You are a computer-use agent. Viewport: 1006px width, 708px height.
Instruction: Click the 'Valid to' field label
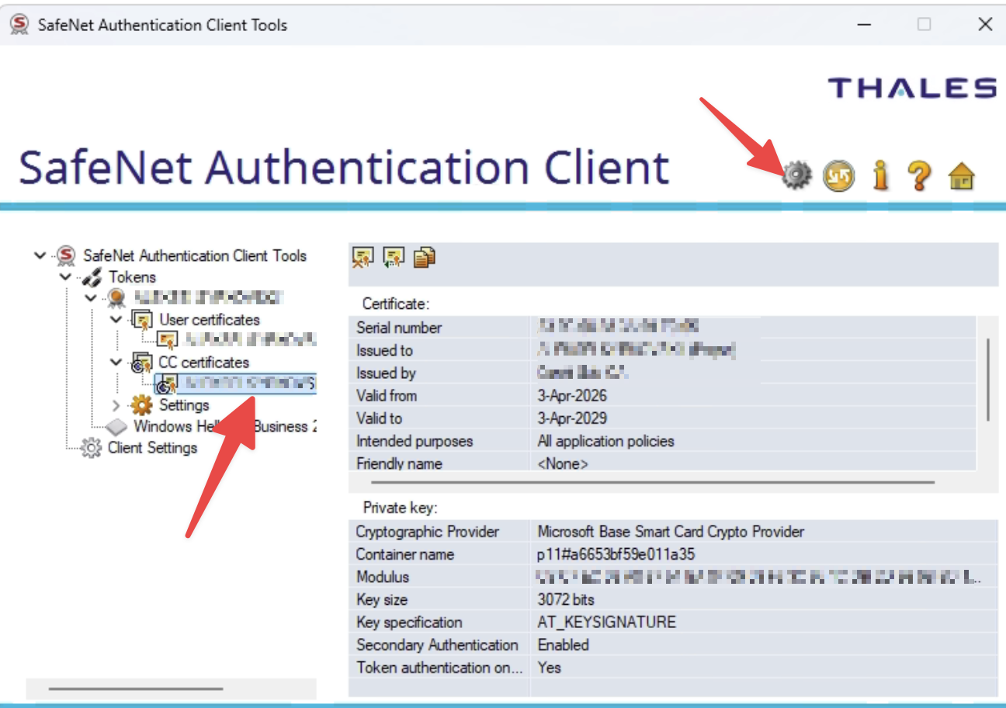[x=380, y=418]
